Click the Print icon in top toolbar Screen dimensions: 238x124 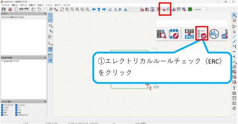(21, 10)
